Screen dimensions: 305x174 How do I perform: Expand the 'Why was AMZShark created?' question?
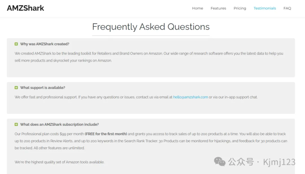(45, 44)
